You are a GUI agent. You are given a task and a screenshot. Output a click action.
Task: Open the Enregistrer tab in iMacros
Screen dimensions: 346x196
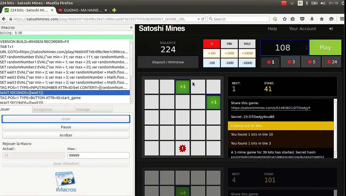53,109
